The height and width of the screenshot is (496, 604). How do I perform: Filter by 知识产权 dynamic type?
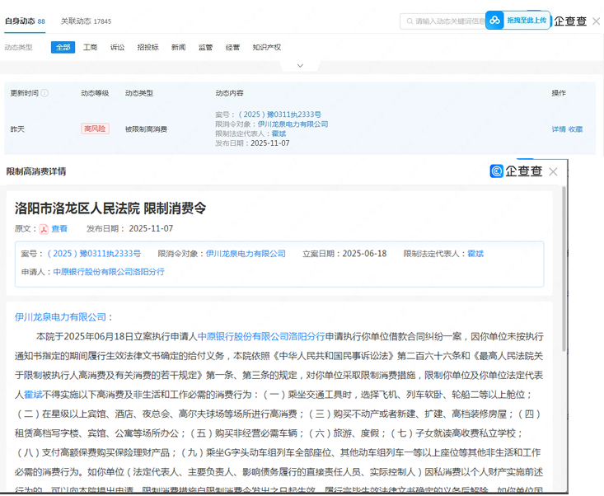click(x=266, y=48)
